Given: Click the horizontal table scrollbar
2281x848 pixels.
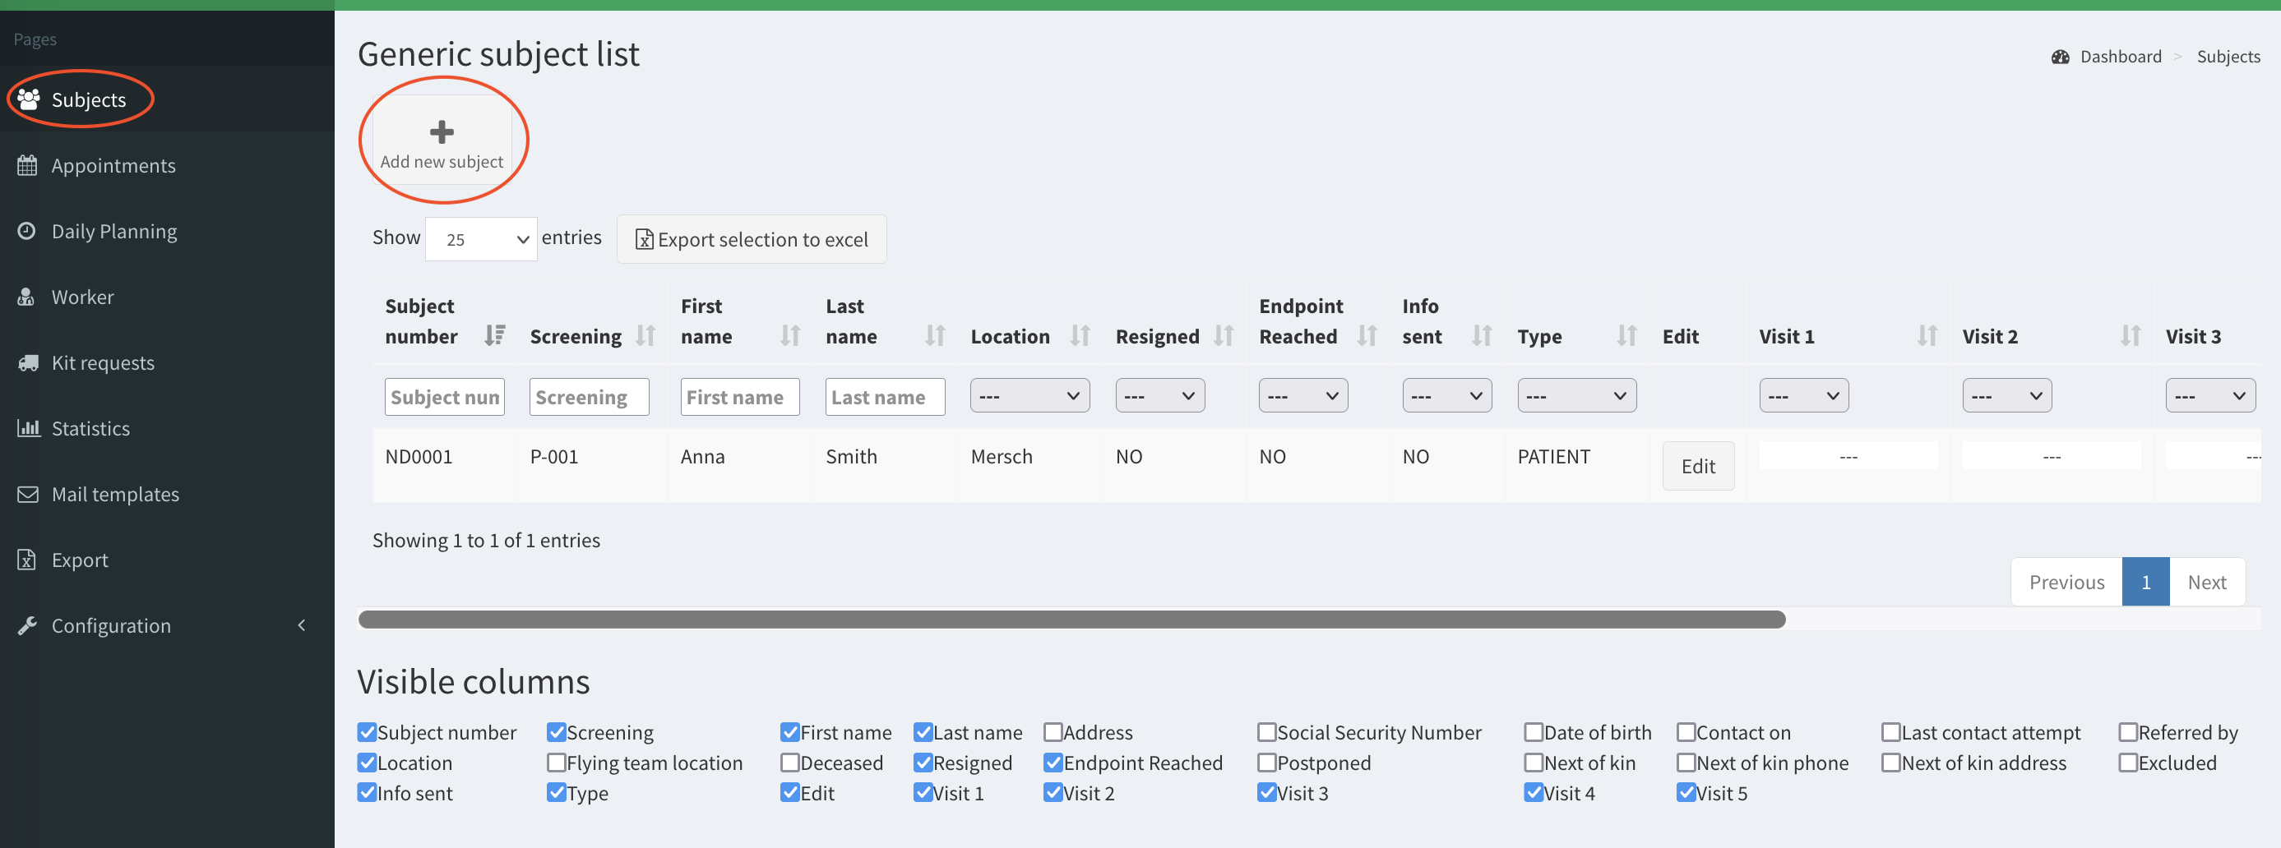Looking at the screenshot, I should (x=1071, y=620).
